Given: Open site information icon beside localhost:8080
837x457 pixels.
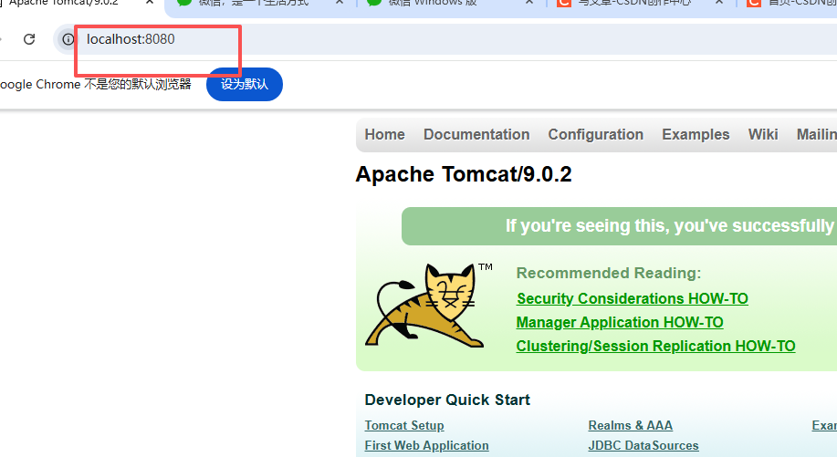Looking at the screenshot, I should pos(68,39).
